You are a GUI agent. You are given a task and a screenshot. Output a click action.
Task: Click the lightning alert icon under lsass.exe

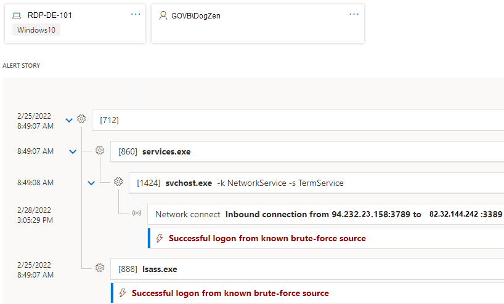pyautogui.click(x=122, y=293)
